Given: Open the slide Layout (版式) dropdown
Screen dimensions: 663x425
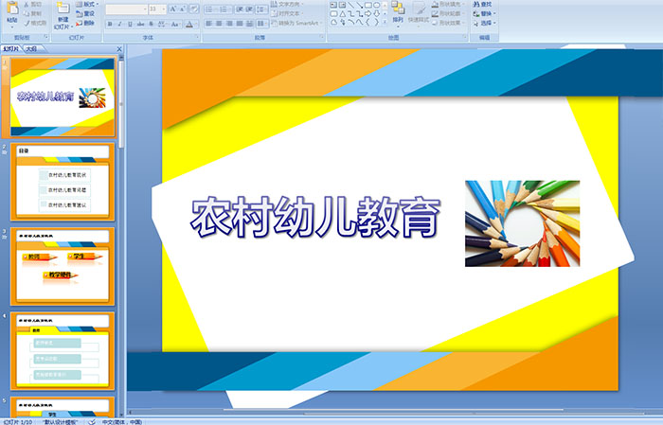Looking at the screenshot, I should (x=87, y=4).
